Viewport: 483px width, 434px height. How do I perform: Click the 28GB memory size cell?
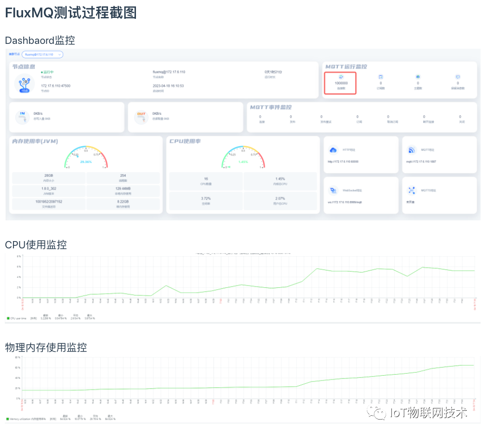49,178
